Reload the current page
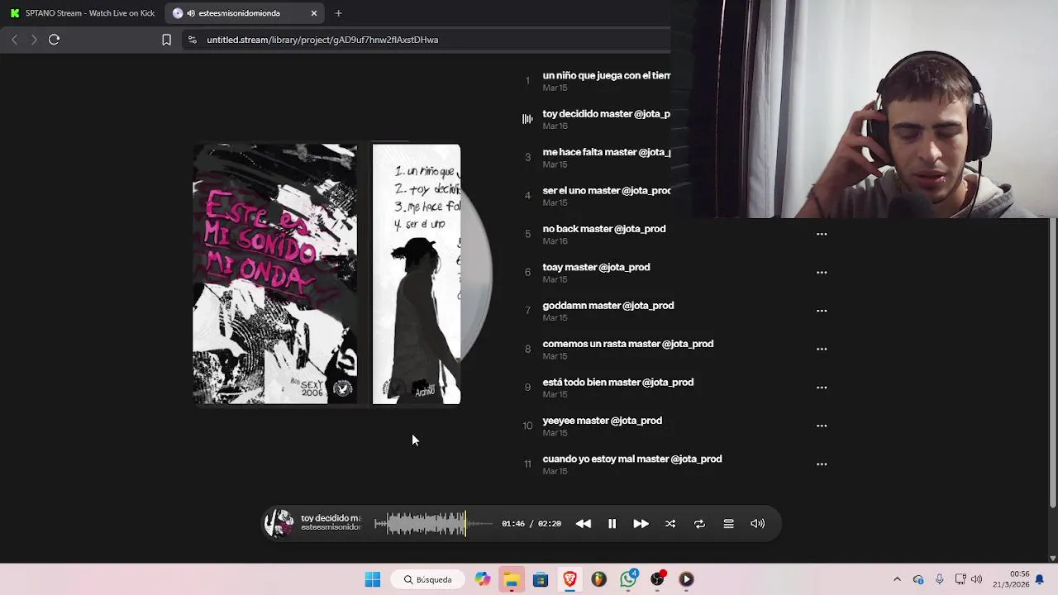 [54, 40]
